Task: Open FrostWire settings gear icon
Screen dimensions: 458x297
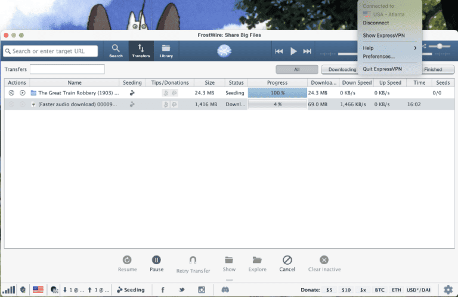Action: click(x=448, y=289)
